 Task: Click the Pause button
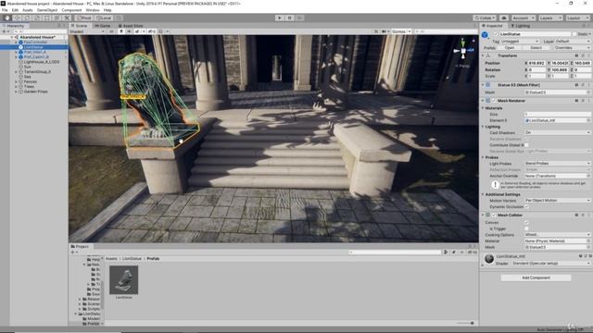(290, 18)
